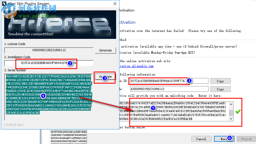Click the '3. Serial Number' label
Viewport: 256px width, 144px height.
tap(15, 70)
